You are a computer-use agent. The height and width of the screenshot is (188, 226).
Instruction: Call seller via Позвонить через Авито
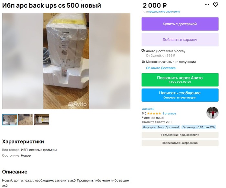click(x=180, y=80)
